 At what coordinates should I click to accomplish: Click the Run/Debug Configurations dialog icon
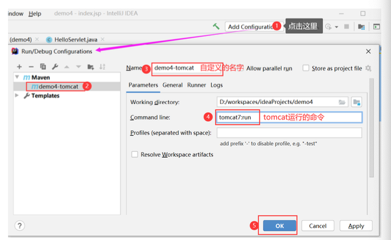(15, 51)
